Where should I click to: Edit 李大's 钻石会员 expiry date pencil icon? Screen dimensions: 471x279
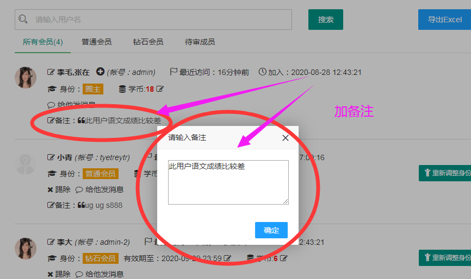(x=227, y=258)
